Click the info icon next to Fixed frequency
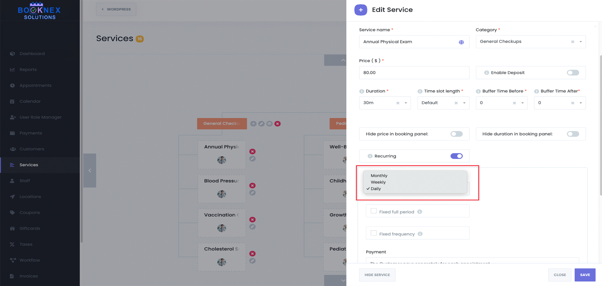This screenshot has width=602, height=286. pyautogui.click(x=420, y=234)
